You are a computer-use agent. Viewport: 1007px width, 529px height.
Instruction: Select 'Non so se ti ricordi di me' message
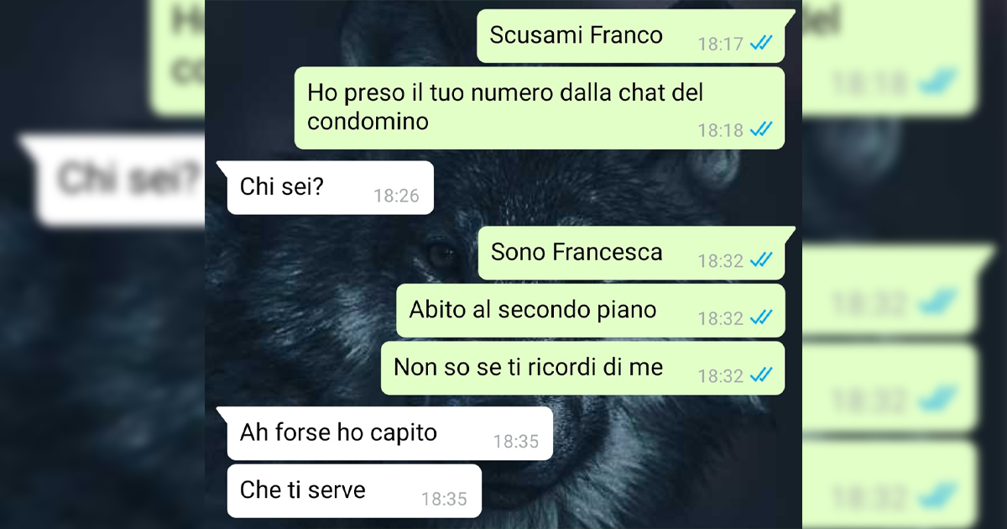click(583, 368)
